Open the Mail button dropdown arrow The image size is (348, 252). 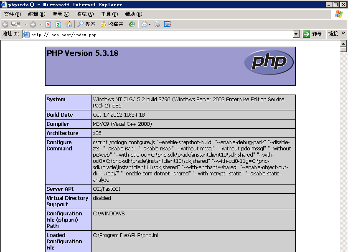coord(150,24)
